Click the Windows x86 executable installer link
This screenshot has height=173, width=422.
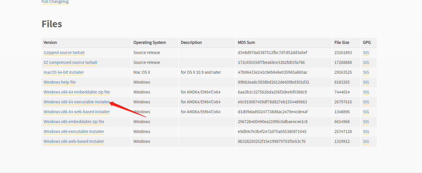point(74,131)
